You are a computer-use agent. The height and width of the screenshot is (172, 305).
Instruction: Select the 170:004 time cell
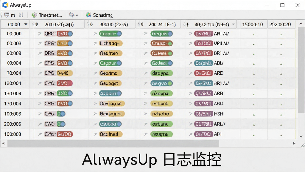pos(13,104)
